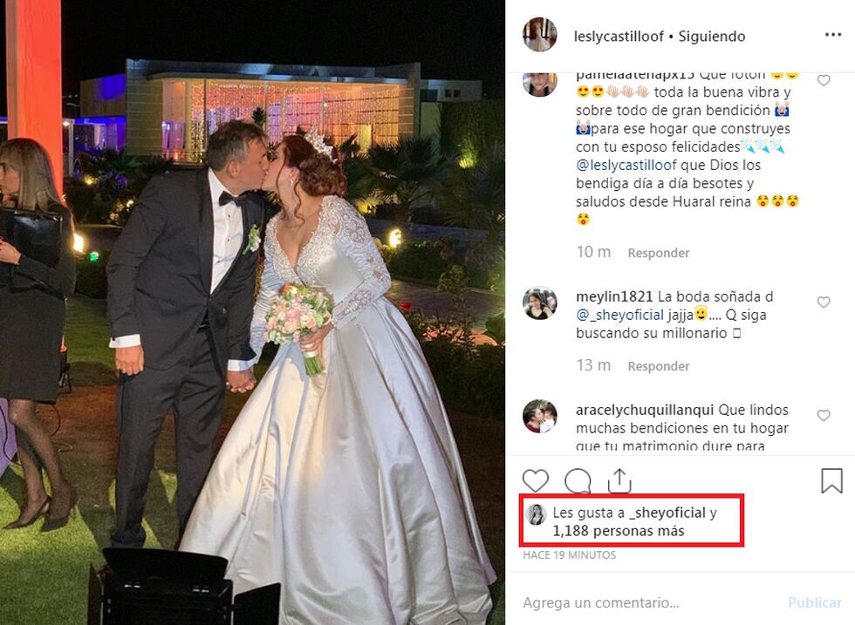Screen dimensions: 855x625
Task: Open leslycastilloof profile picture
Action: pos(540,35)
